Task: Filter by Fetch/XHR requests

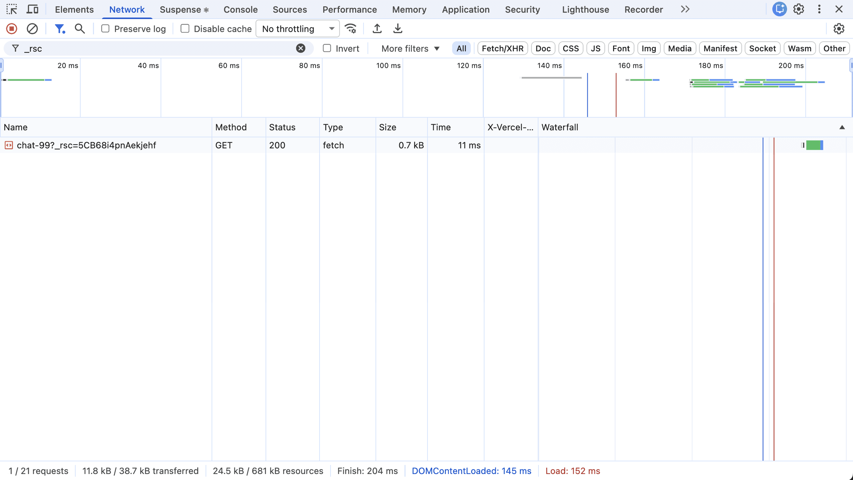Action: click(502, 48)
